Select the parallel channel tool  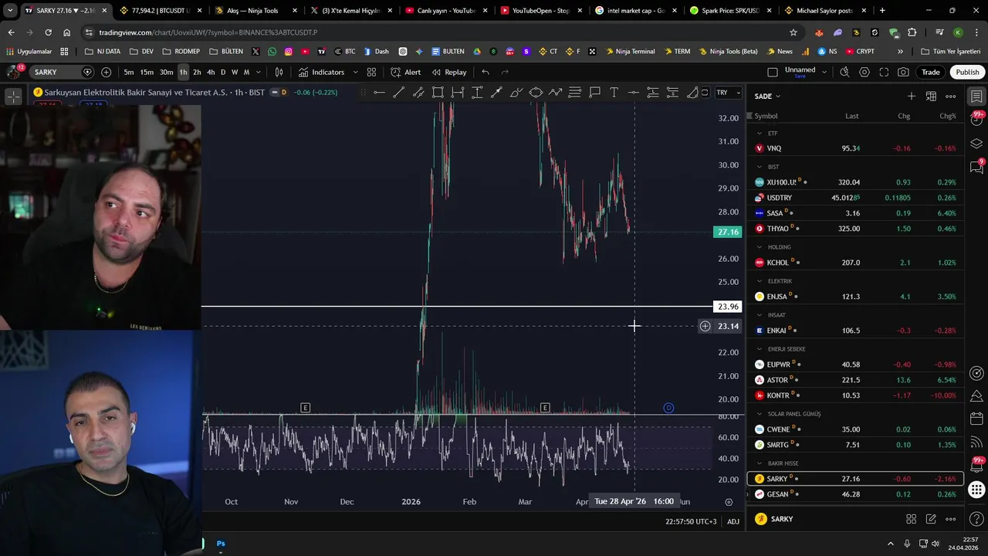click(418, 93)
